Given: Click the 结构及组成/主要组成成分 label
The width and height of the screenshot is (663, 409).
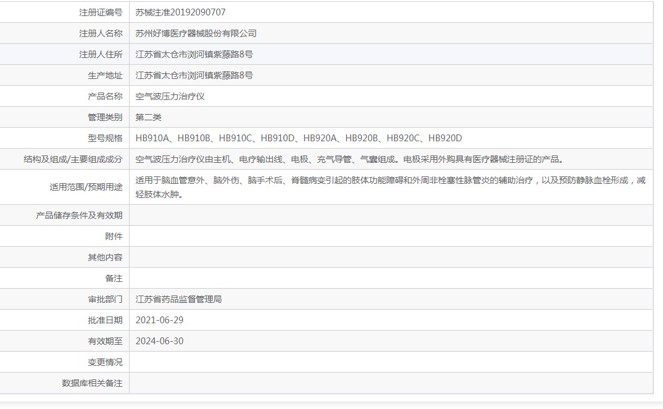Looking at the screenshot, I should pyautogui.click(x=73, y=159).
